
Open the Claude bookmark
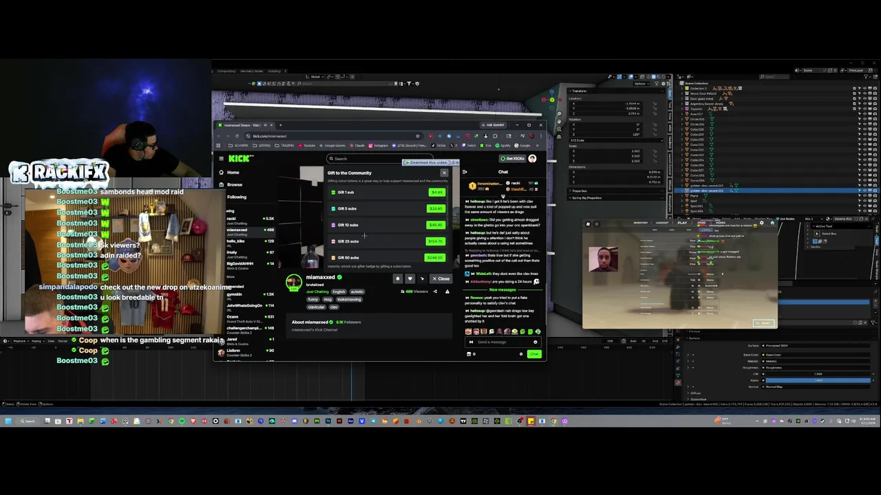click(x=357, y=146)
